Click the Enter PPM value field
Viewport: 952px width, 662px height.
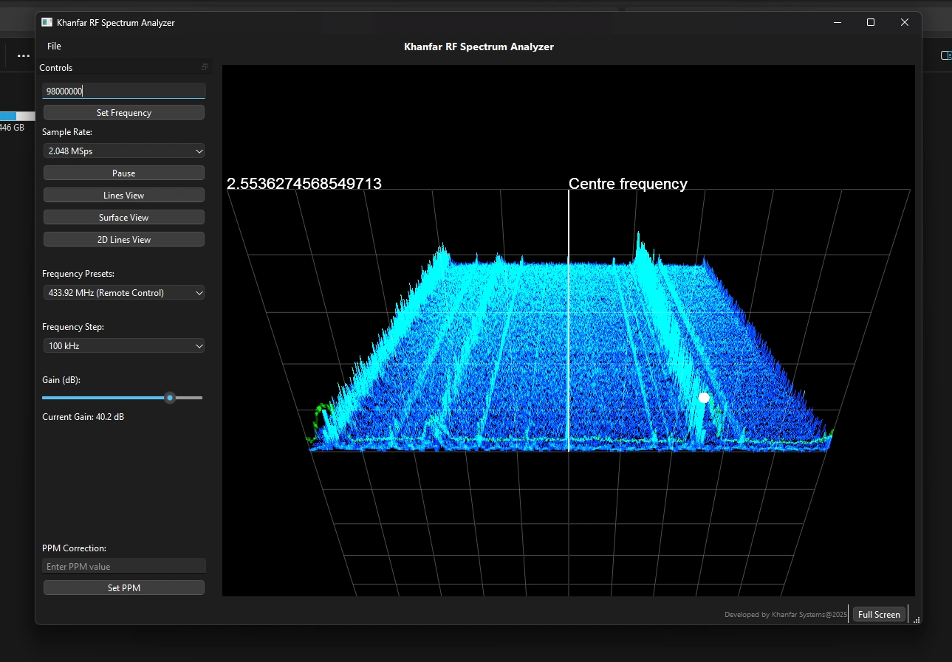tap(123, 566)
